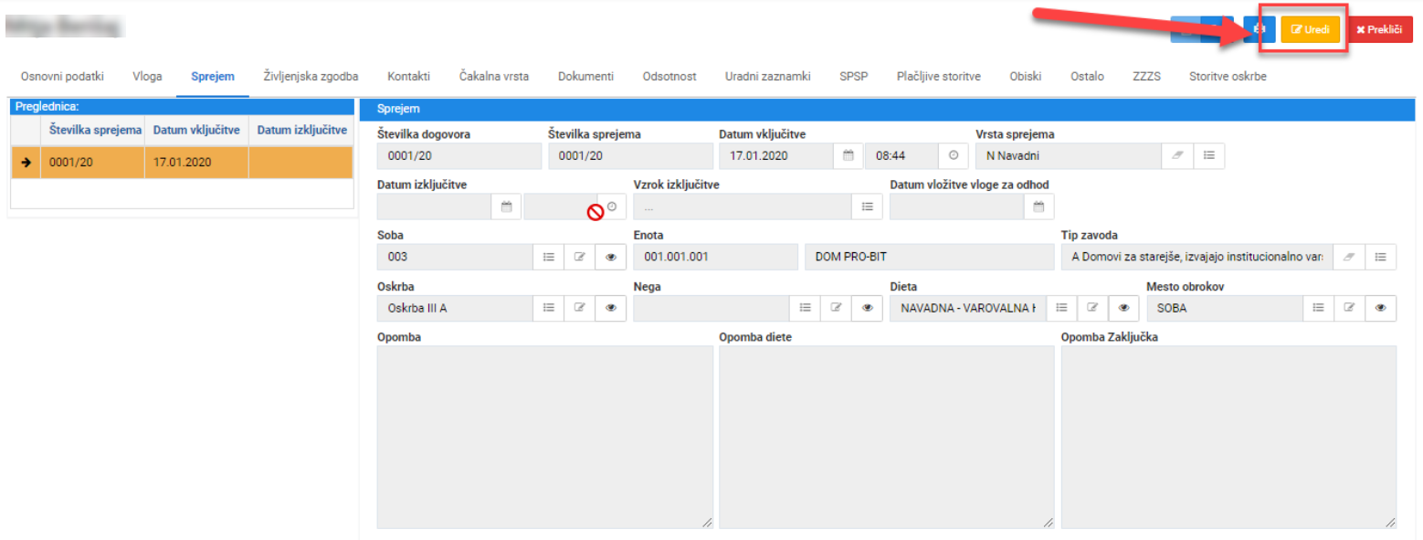This screenshot has height=540, width=1423.
Task: Switch to the Odsotnost tab
Action: pos(669,77)
